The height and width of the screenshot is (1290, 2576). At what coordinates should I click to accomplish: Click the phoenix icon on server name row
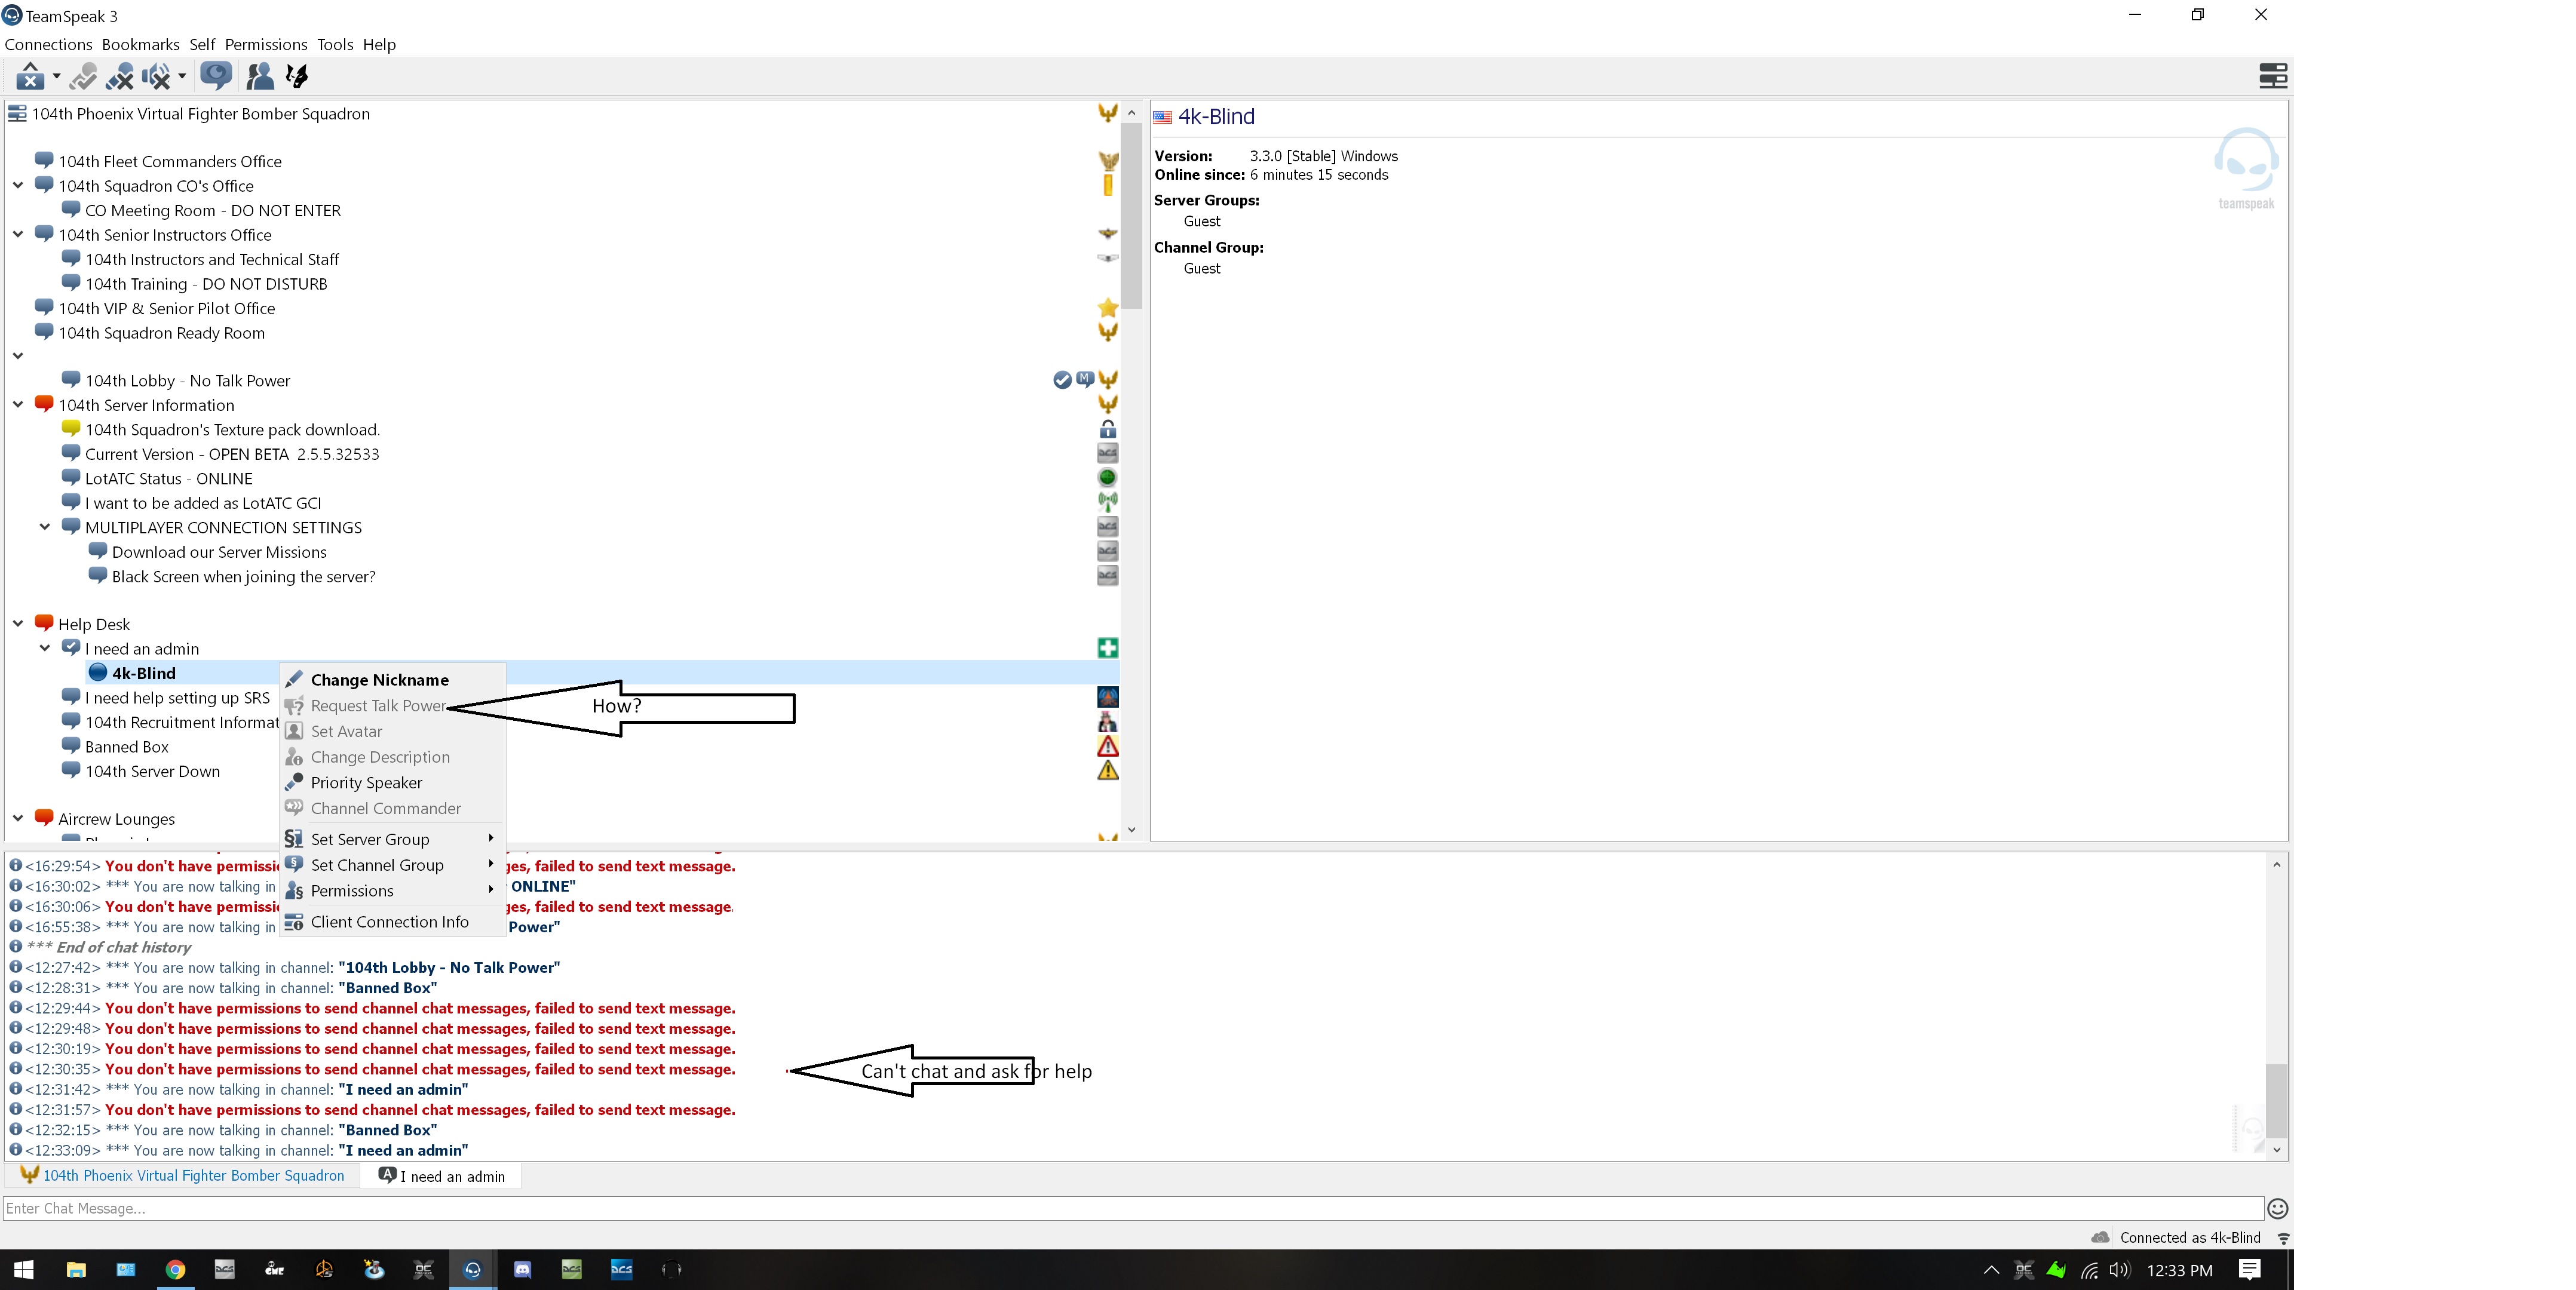click(1107, 113)
